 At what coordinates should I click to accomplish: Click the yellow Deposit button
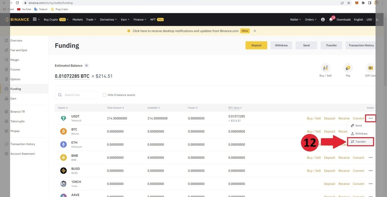[256, 45]
